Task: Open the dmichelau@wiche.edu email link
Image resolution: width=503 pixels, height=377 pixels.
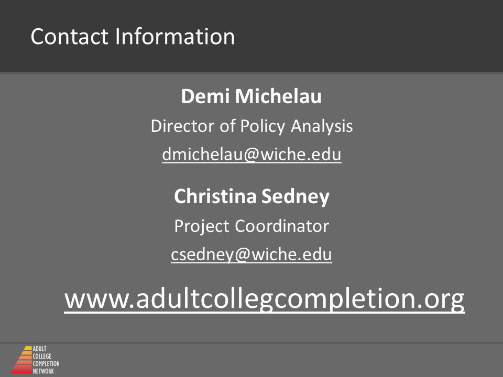Action: click(251, 154)
